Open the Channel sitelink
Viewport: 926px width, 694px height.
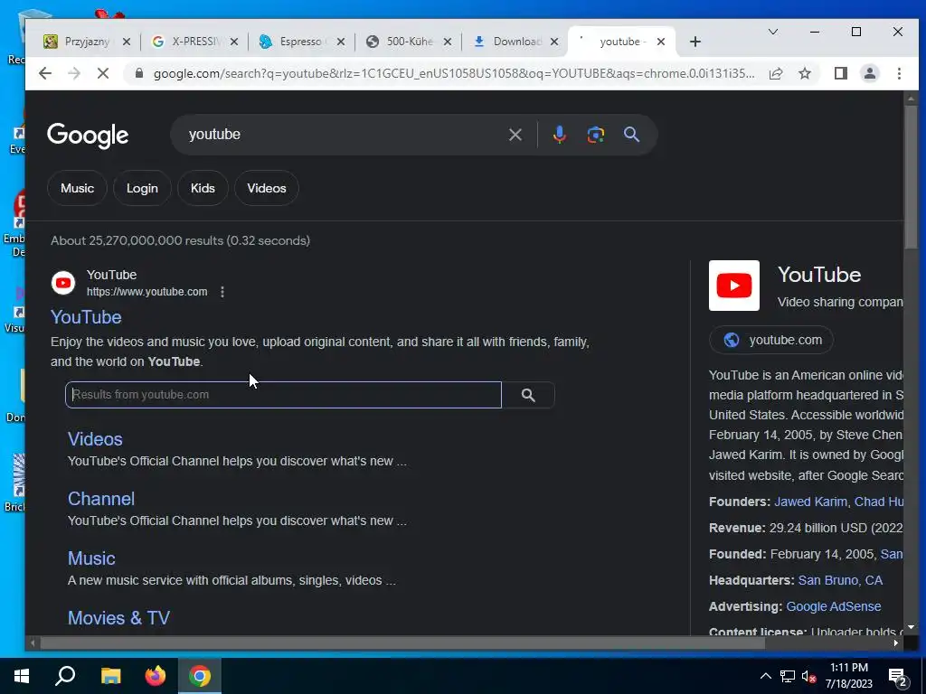(x=101, y=499)
